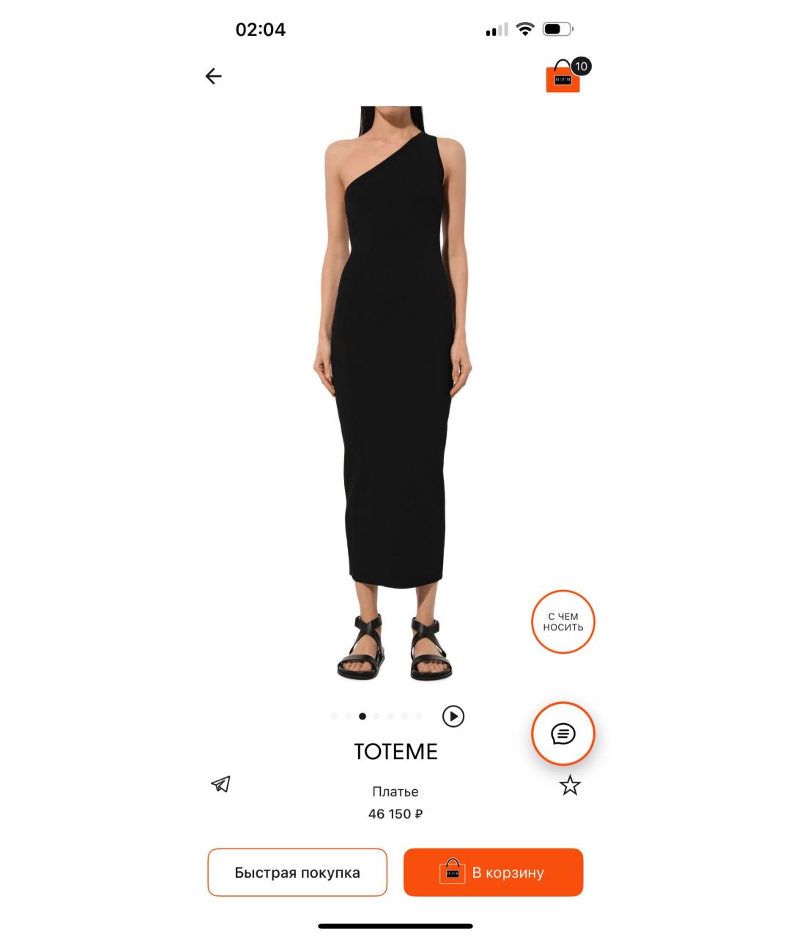Select the last image pagination dot
Viewport: 791px width, 937px height.
(419, 717)
